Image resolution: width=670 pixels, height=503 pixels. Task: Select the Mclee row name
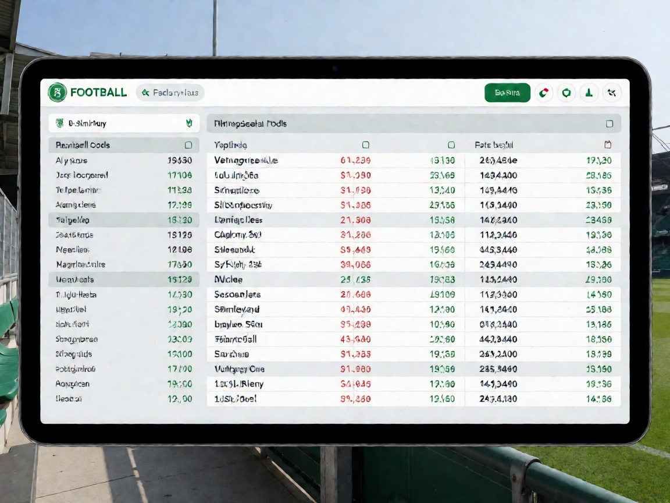click(x=229, y=279)
